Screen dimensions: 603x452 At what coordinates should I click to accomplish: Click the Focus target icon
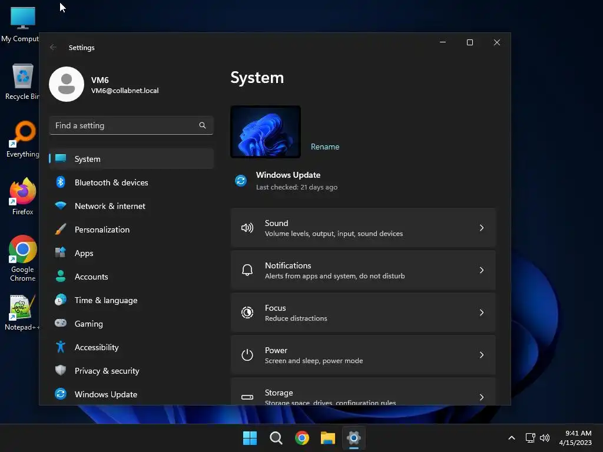[x=247, y=313]
